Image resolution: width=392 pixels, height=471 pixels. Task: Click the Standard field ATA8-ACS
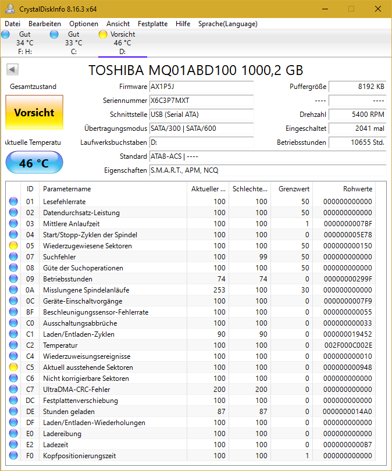pos(268,156)
